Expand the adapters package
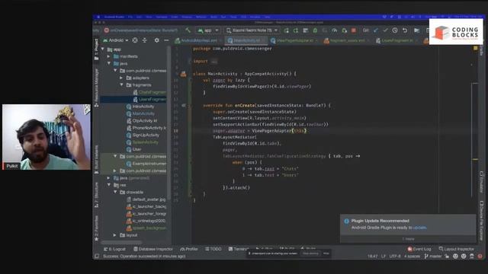 [121, 78]
